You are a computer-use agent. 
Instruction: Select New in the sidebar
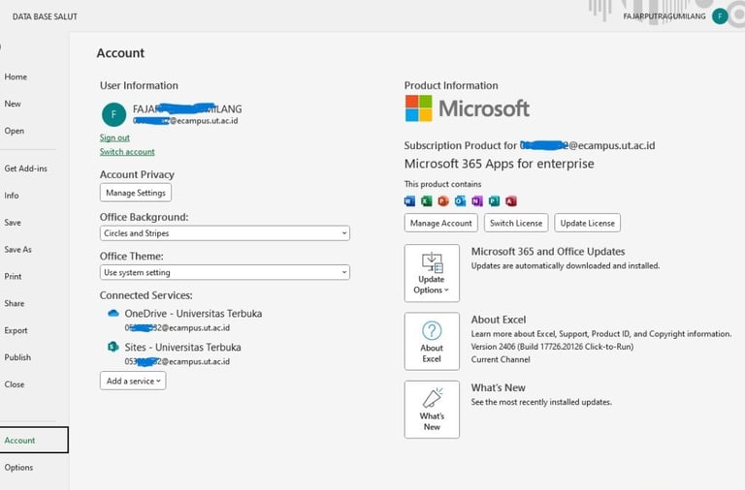13,104
